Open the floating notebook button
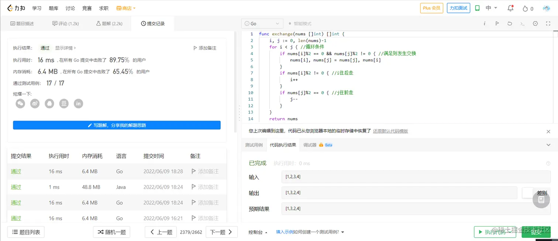The width and height of the screenshot is (558, 241). pyautogui.click(x=541, y=200)
